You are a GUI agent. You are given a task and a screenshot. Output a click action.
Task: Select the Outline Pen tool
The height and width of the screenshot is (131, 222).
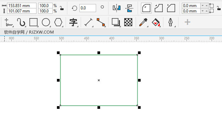pos(171,22)
